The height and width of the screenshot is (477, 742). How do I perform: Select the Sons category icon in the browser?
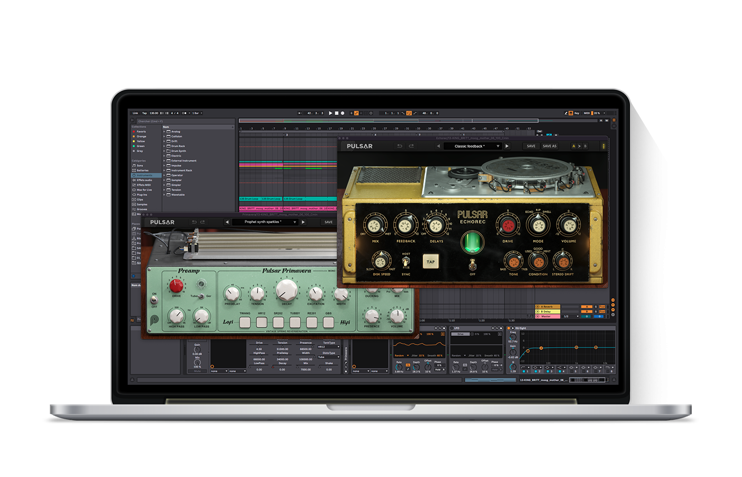[x=134, y=165]
